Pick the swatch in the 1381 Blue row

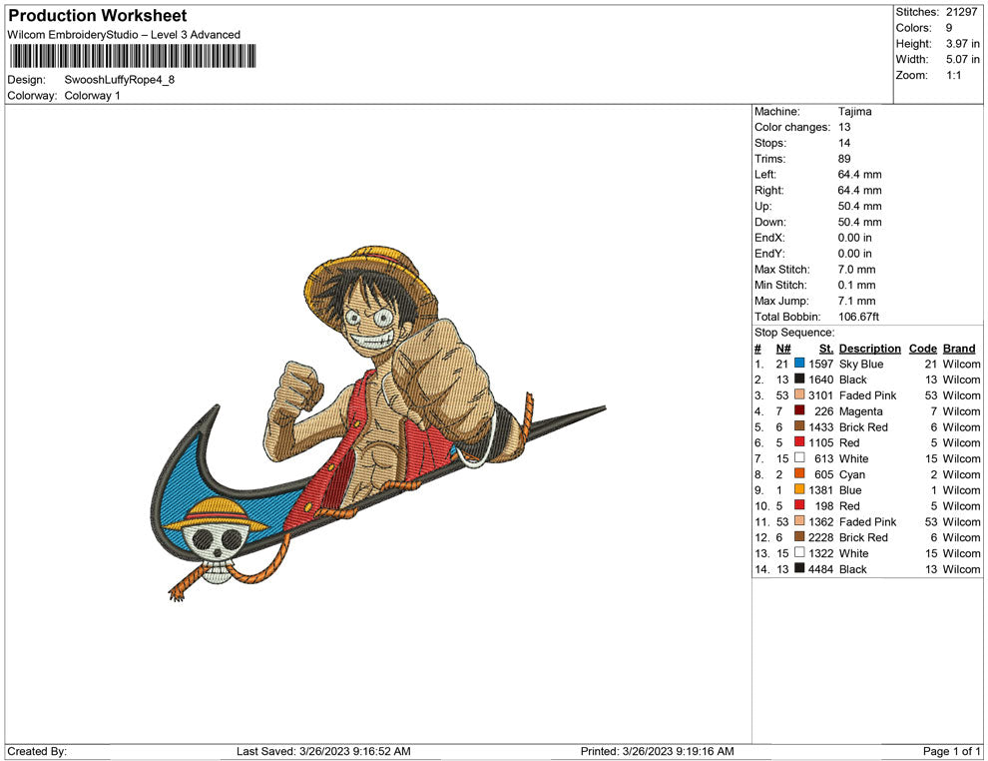tap(799, 489)
